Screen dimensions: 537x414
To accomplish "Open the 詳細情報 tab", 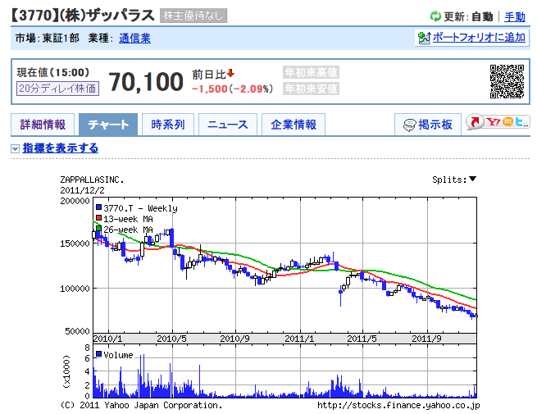I will [x=43, y=125].
